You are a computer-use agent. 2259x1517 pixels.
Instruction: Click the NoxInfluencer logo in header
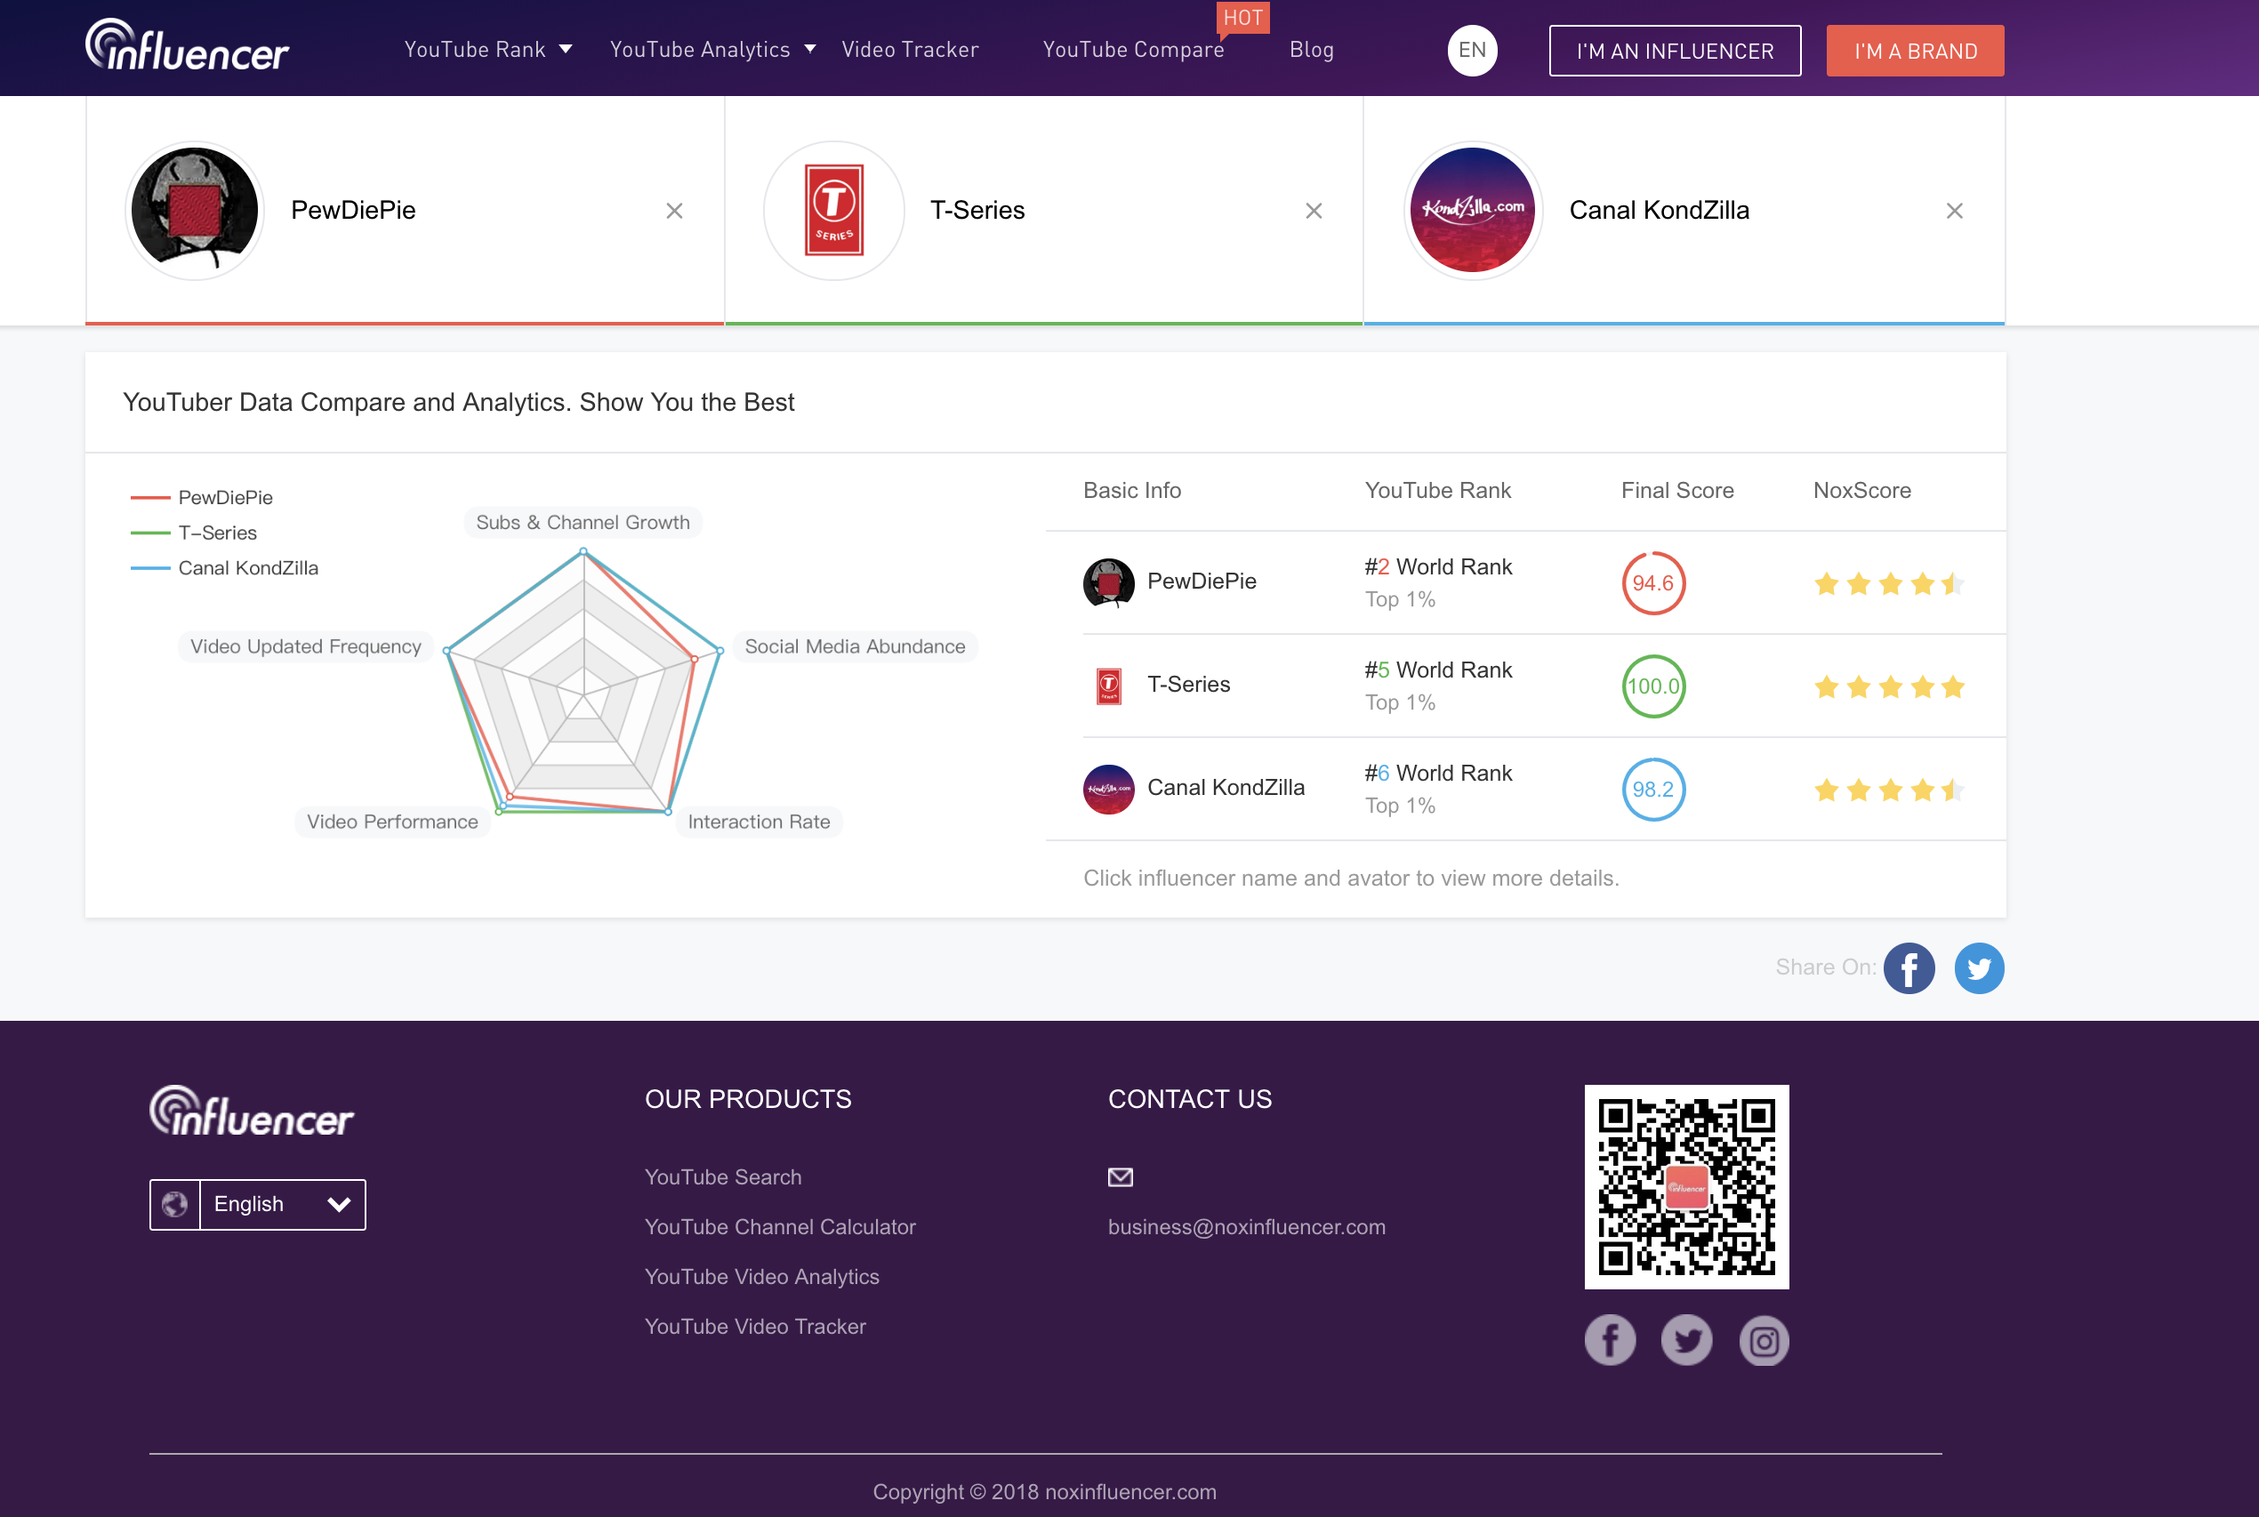[187, 46]
